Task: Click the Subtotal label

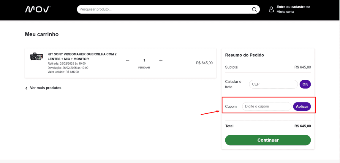Action: 232,67
